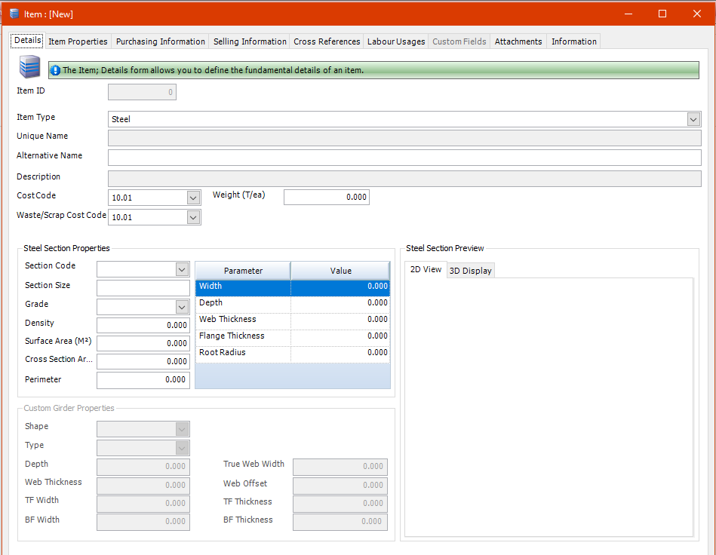Click the Section Size input field
The height and width of the screenshot is (555, 716).
pyautogui.click(x=143, y=288)
